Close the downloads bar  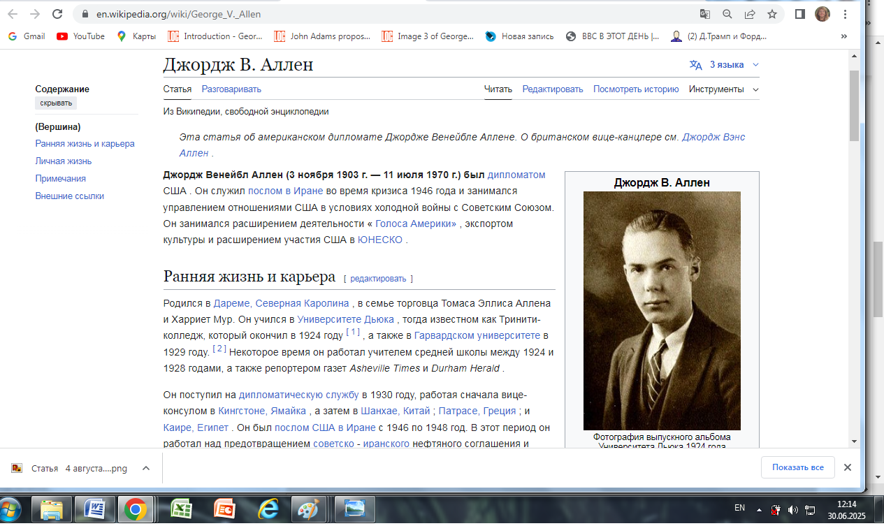pos(847,468)
